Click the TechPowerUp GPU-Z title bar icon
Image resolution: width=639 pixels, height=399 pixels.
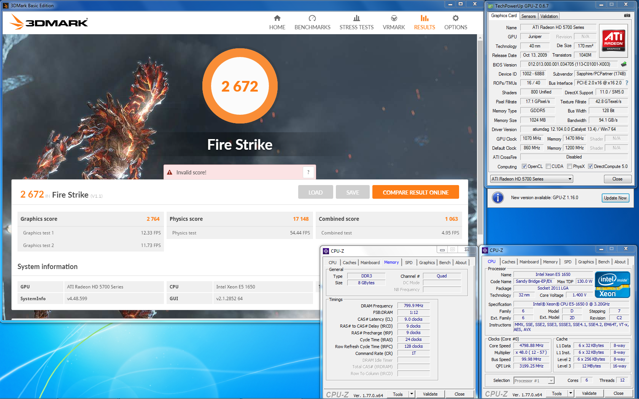491,6
